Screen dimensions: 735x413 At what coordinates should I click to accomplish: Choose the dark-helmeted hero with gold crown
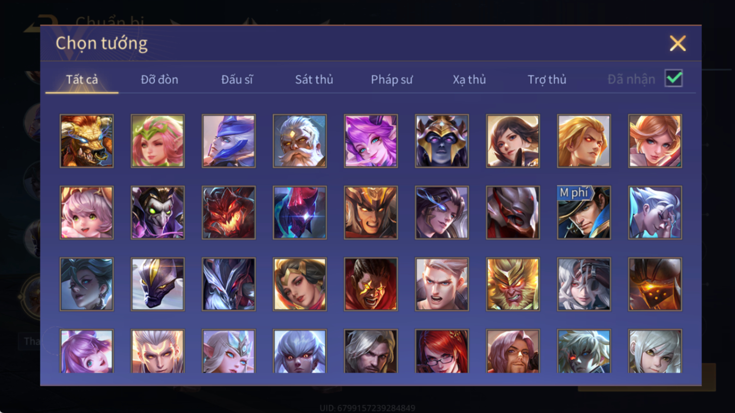coord(442,141)
